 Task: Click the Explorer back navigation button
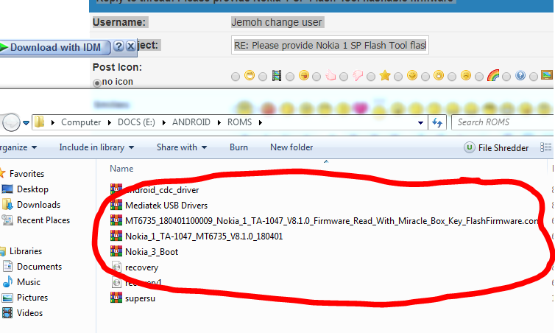[x=11, y=122]
